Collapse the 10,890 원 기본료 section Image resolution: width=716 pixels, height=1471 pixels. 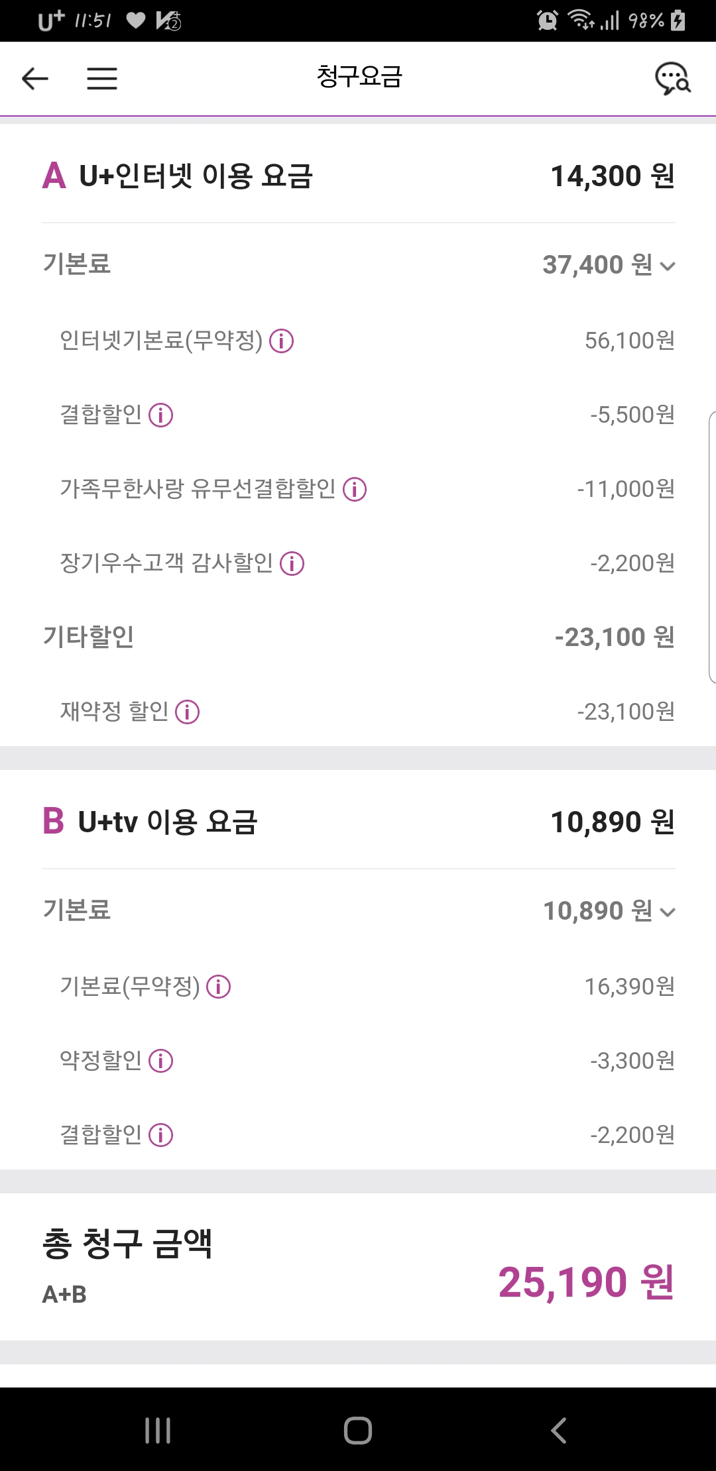(x=668, y=912)
